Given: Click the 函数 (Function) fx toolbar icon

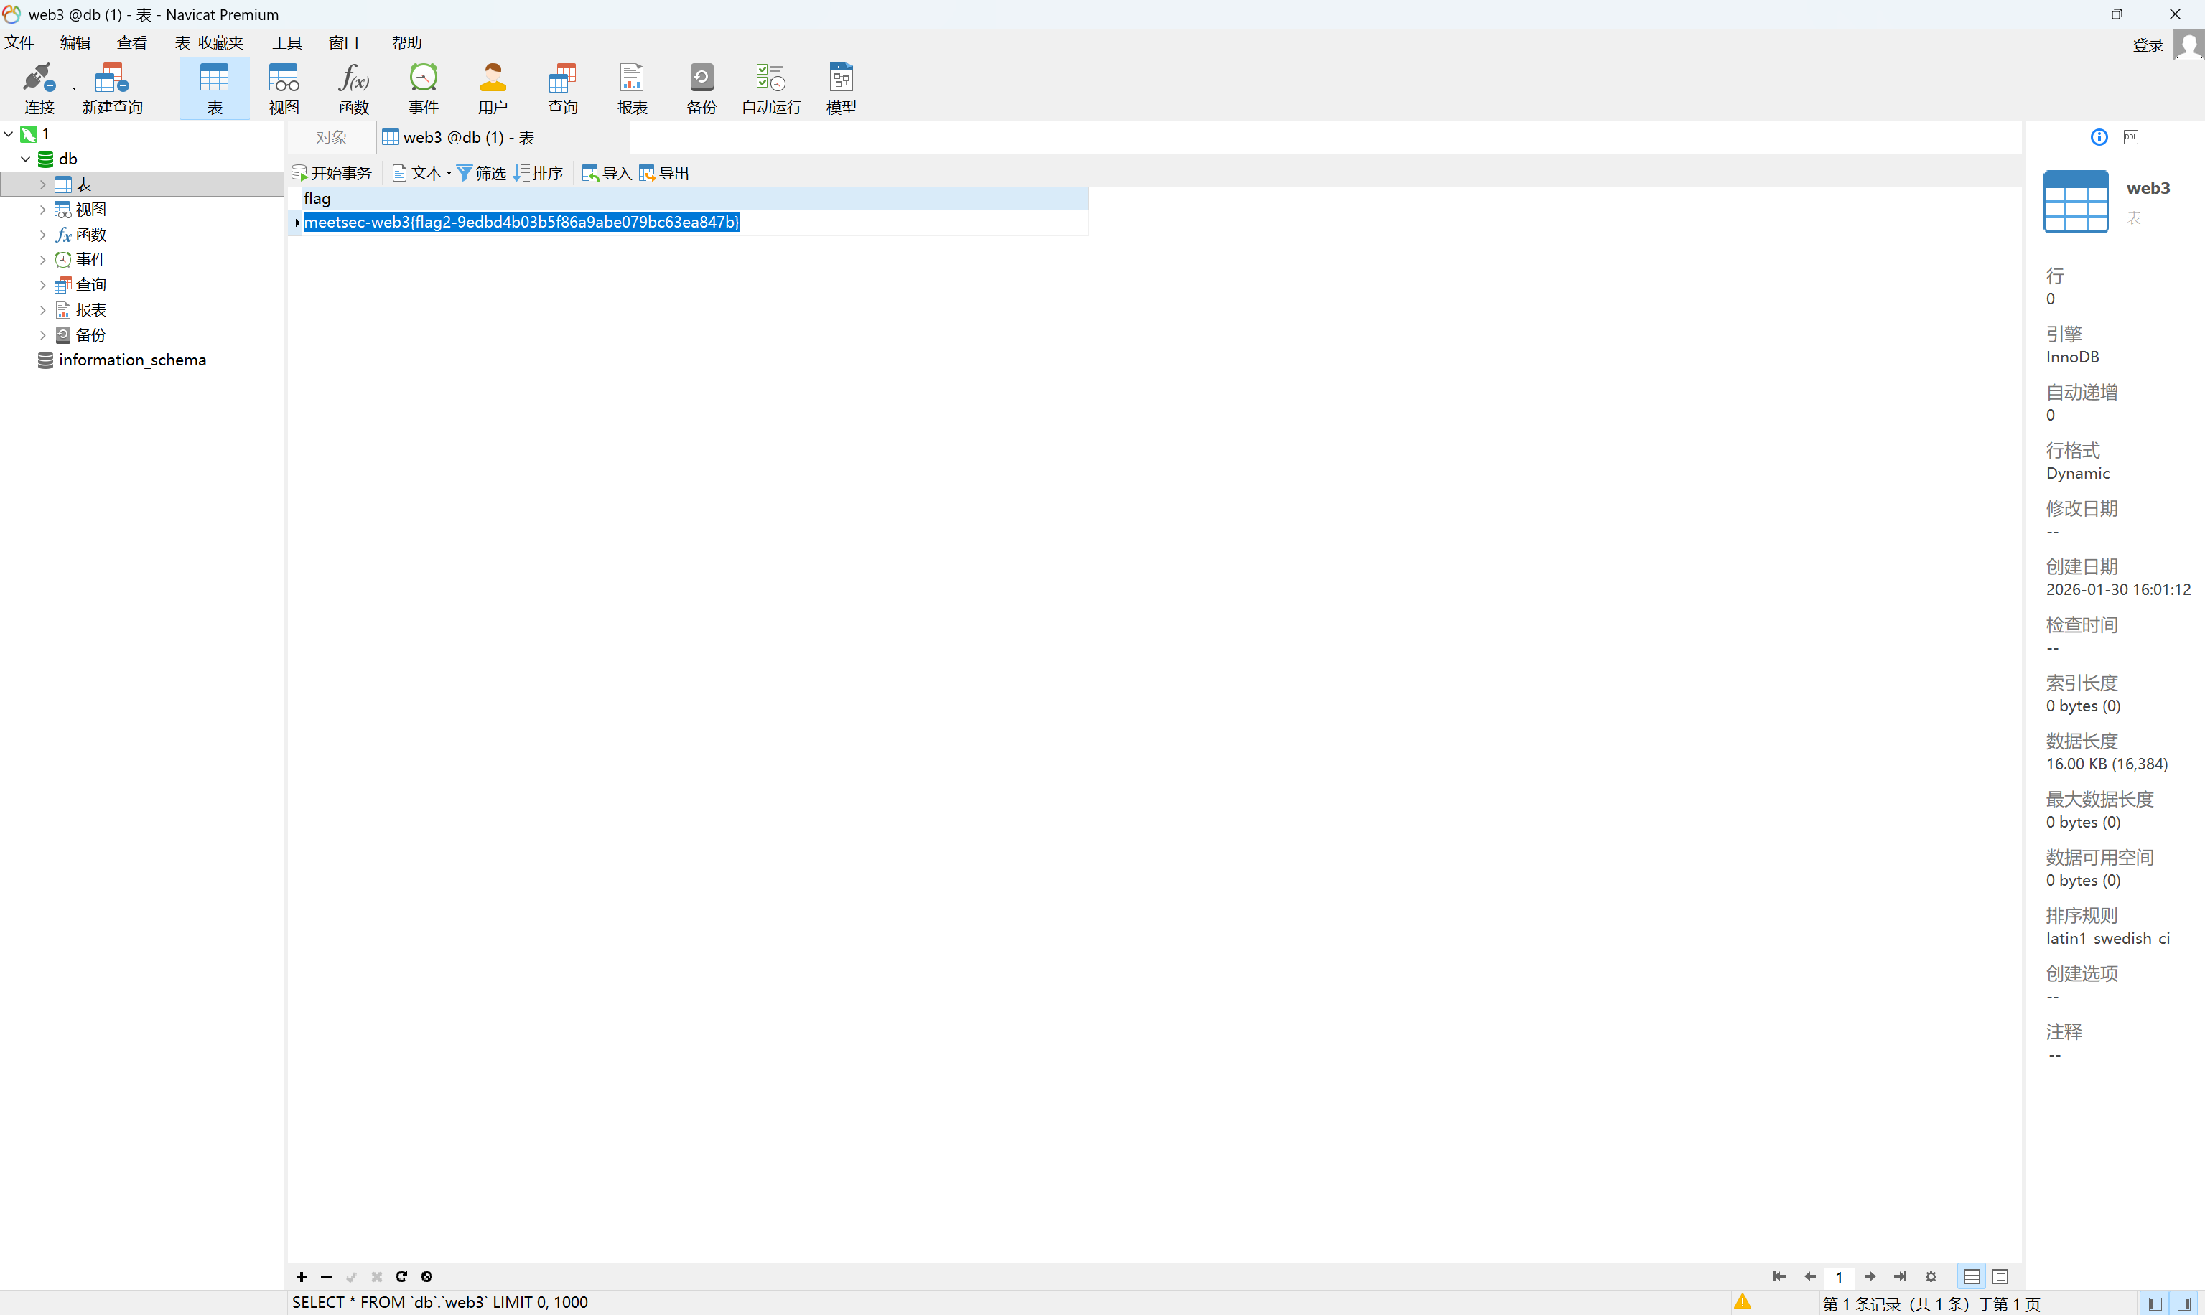Looking at the screenshot, I should click(x=353, y=88).
